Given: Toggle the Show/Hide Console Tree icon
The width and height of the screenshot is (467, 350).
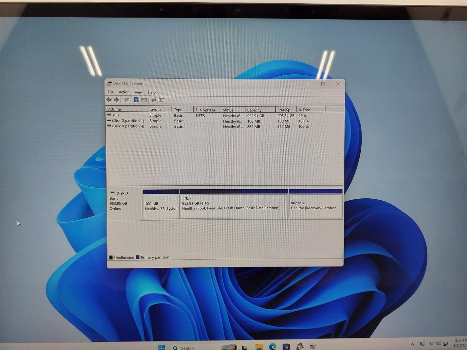Looking at the screenshot, I should (x=126, y=100).
